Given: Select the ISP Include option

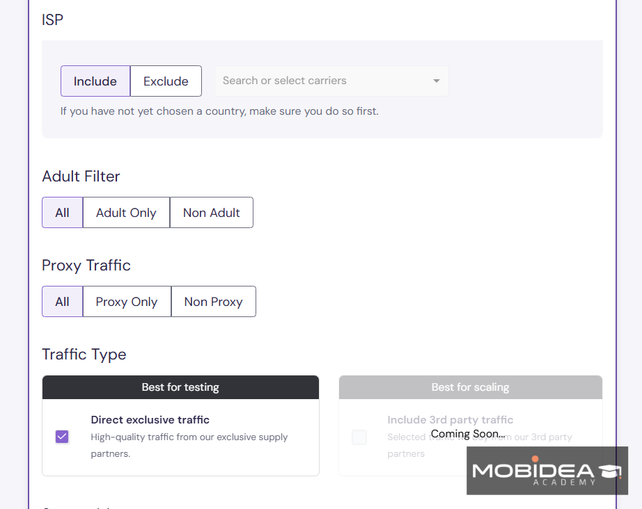Looking at the screenshot, I should (x=95, y=81).
